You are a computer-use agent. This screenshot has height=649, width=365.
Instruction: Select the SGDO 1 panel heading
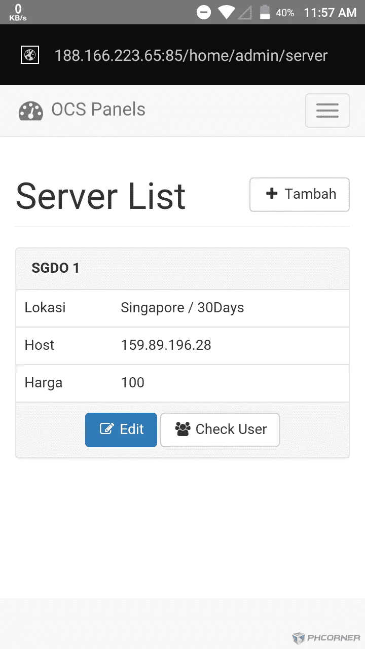pyautogui.click(x=182, y=268)
